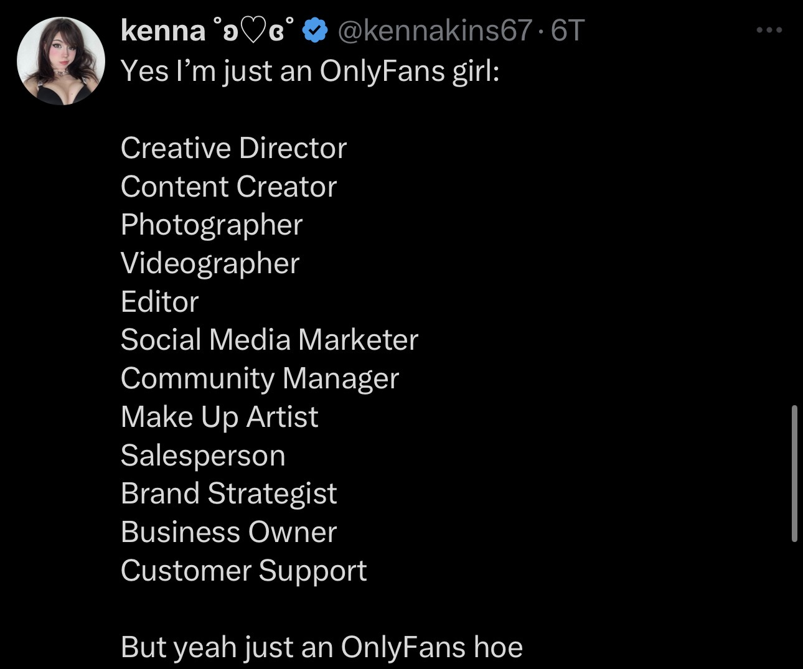803x669 pixels.
Task: Click the 'Content Creator' line
Action: (228, 187)
